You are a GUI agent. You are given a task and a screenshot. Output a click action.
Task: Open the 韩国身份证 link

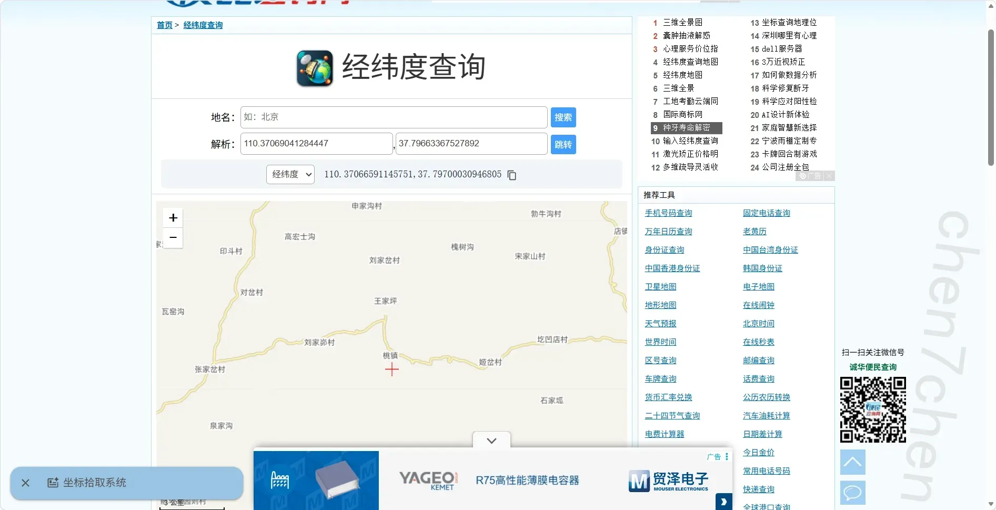tap(762, 268)
